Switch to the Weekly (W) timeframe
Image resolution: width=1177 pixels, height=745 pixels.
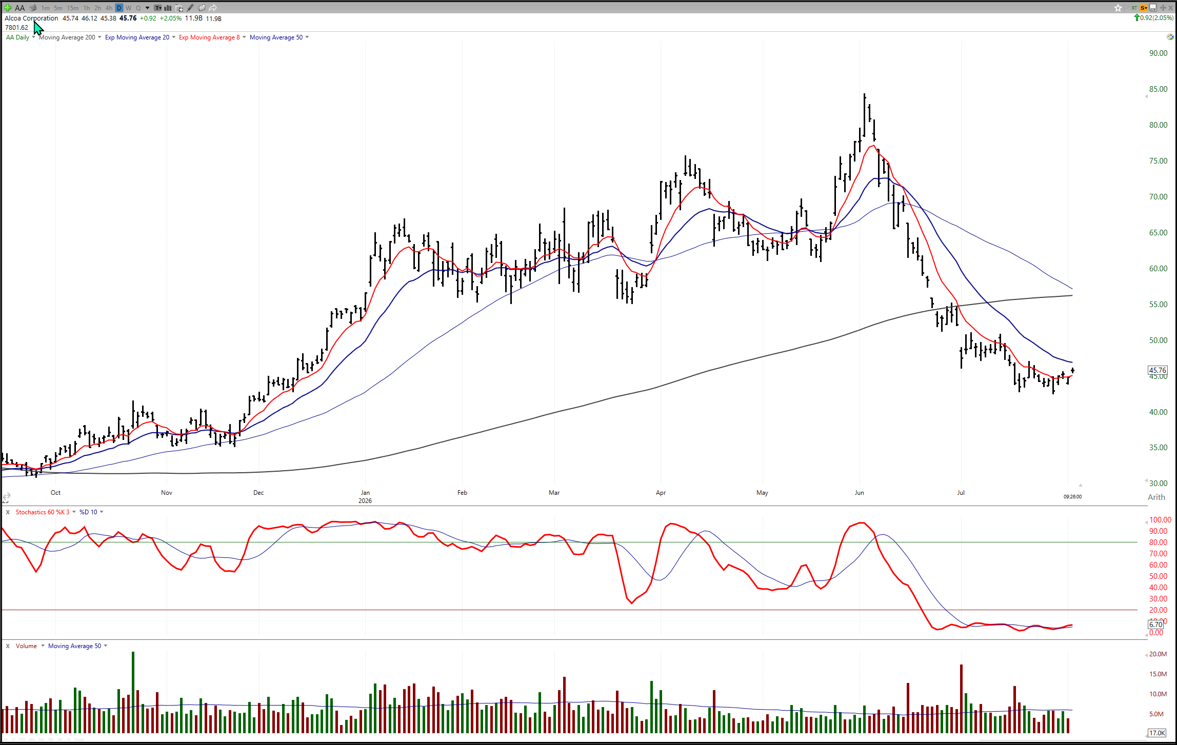(129, 8)
